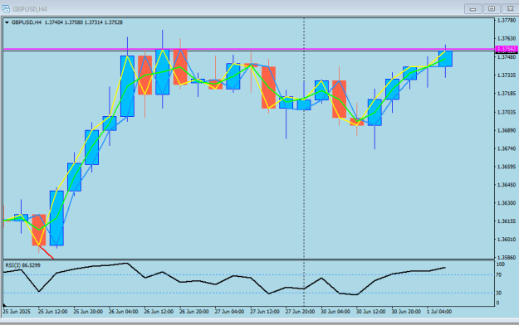Viewport: 519px width, 325px height.
Task: Expand the dropdown arrow beside GBPUSD,H4 label
Action: (x=7, y=22)
